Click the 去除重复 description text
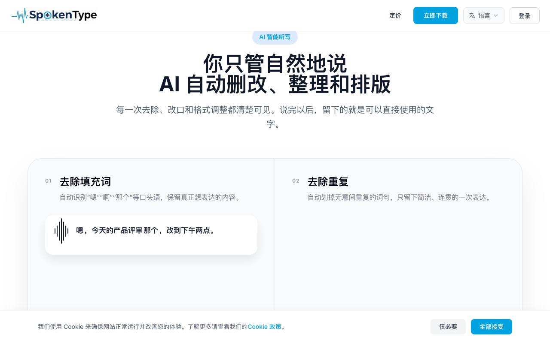The width and height of the screenshot is (550, 343). [400, 198]
